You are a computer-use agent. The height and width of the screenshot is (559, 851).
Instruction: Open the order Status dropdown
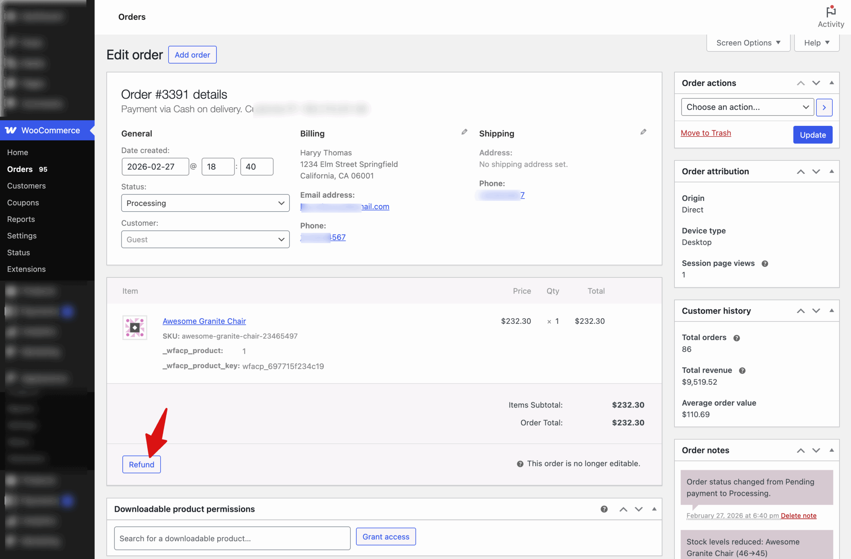pos(205,203)
